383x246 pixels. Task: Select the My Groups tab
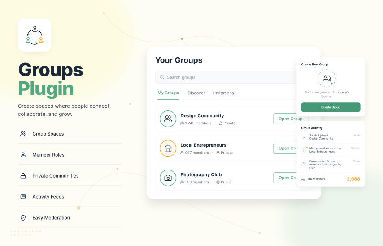pos(168,93)
